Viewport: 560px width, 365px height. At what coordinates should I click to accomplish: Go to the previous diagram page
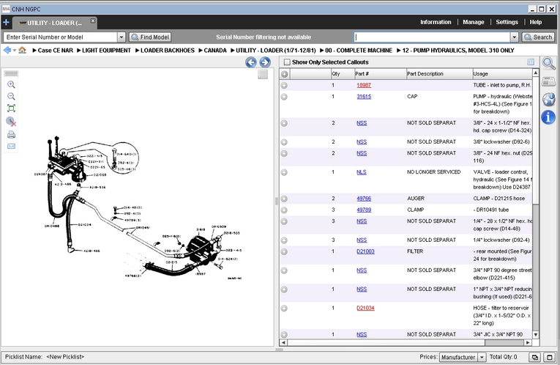251,62
